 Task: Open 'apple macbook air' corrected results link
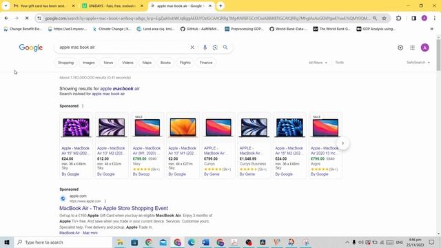[x=120, y=89]
